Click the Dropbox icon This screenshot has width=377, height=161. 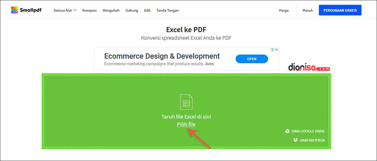tap(295, 140)
